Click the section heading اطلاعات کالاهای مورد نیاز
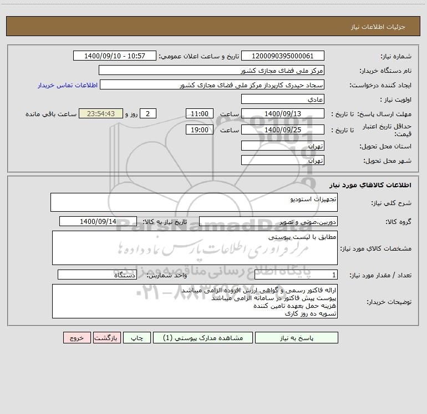Viewport: 427px width, 414px height. point(370,185)
